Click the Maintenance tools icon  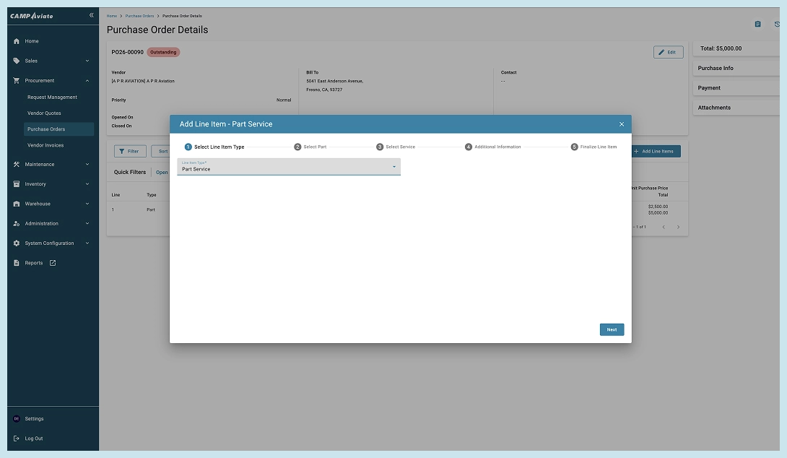click(x=17, y=164)
